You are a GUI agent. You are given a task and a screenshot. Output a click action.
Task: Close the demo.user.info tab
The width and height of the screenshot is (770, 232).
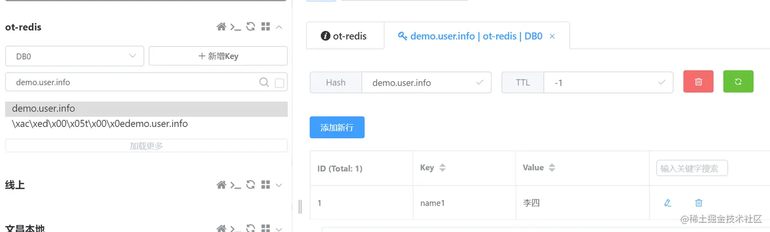552,37
